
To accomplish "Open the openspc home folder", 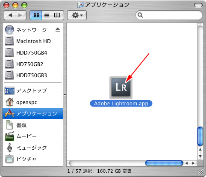I will click(32, 102).
